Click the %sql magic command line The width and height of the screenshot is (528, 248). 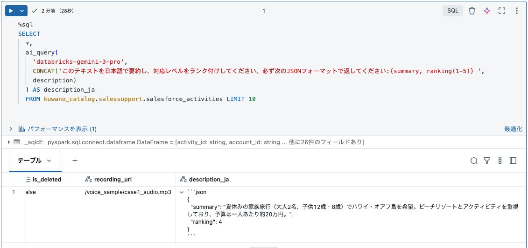coord(26,25)
